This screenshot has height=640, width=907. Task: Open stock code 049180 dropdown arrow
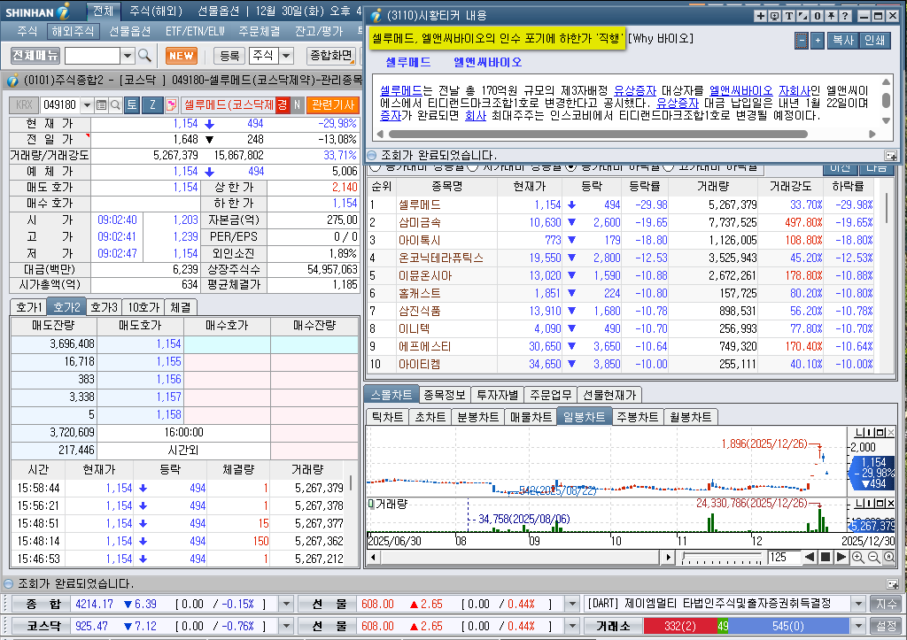click(x=88, y=105)
